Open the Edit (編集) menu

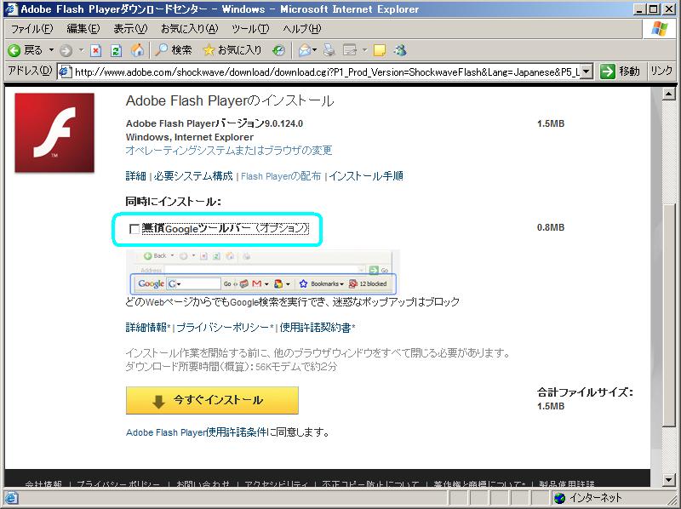pyautogui.click(x=83, y=29)
